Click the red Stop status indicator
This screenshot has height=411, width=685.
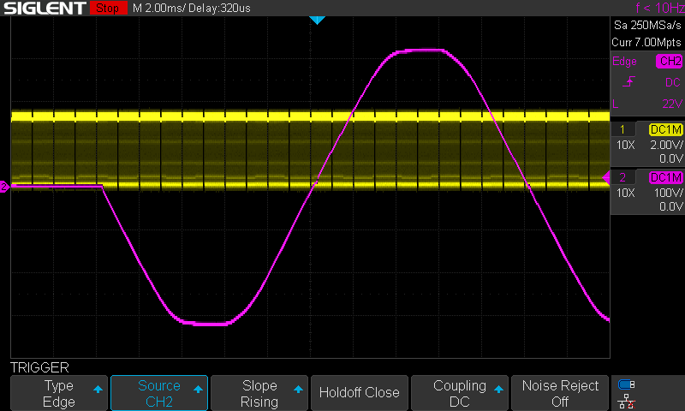point(108,8)
